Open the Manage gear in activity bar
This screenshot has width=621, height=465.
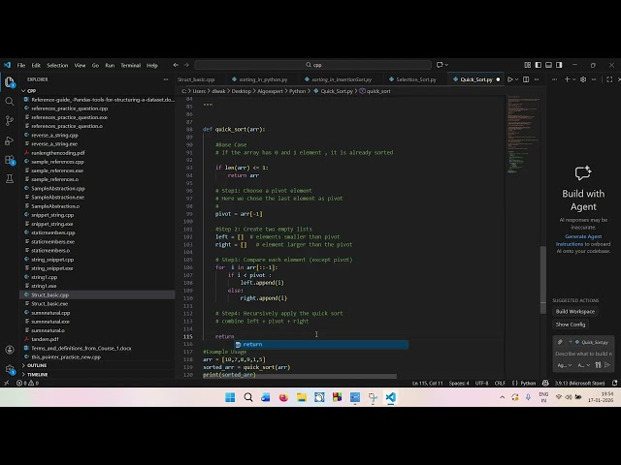pos(10,369)
